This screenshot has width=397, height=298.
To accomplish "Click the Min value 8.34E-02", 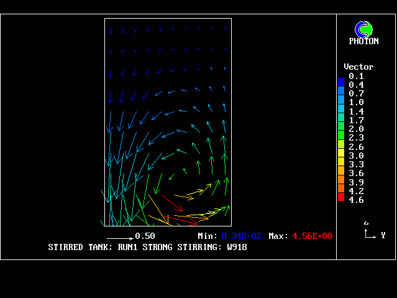I will coord(241,236).
